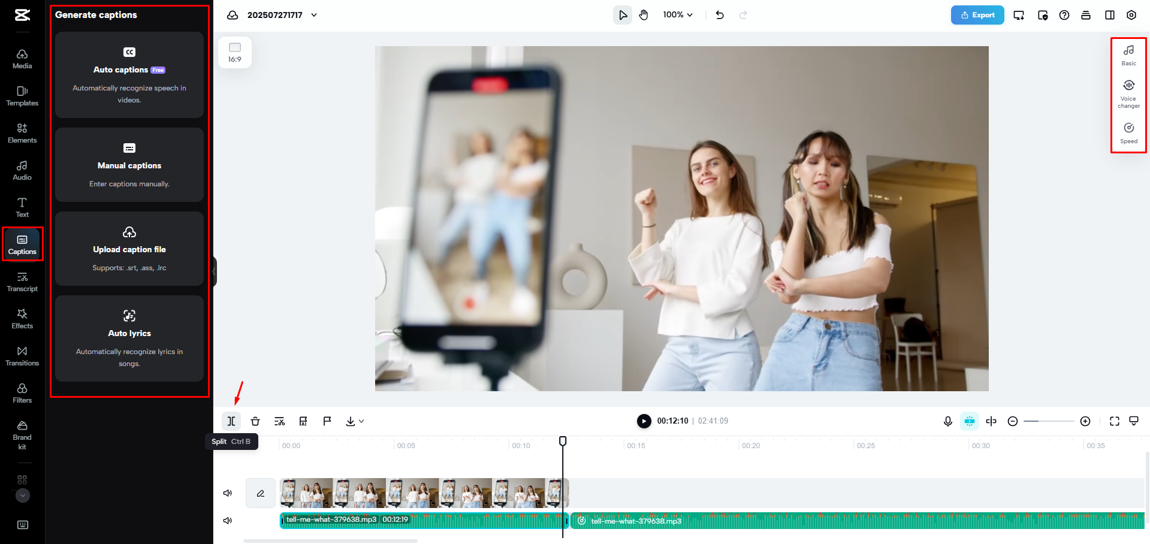
Task: Toggle the layout panel icon in top bar
Action: [1110, 15]
